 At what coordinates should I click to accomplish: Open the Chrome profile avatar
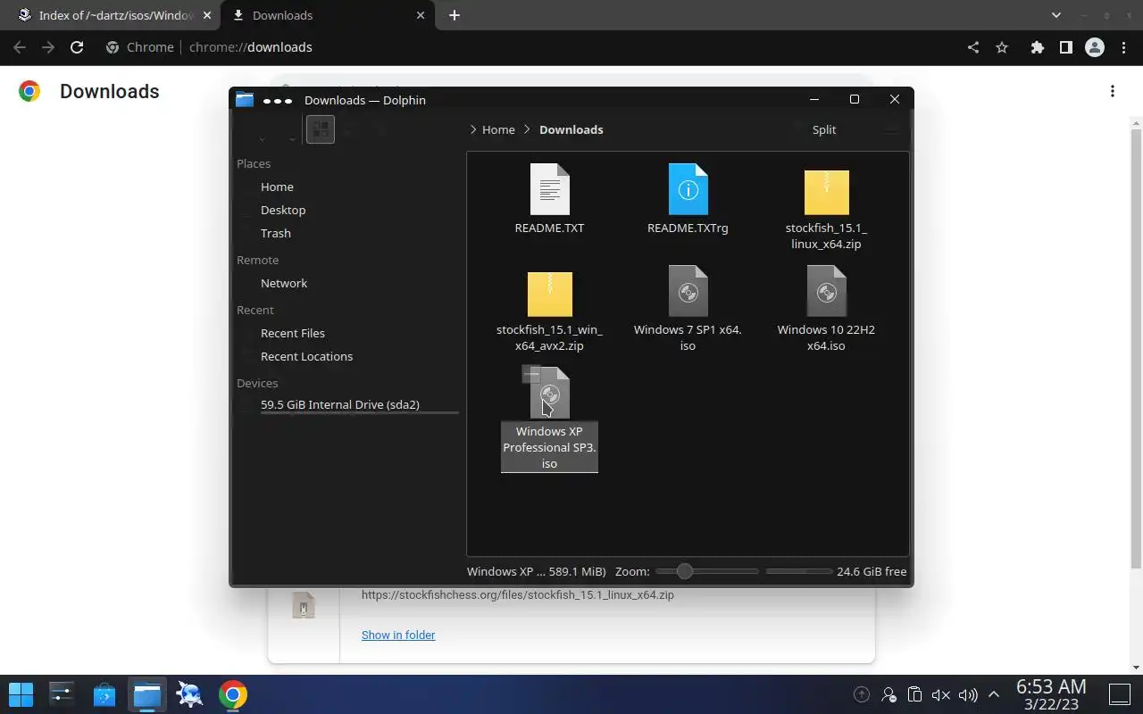(x=1095, y=47)
